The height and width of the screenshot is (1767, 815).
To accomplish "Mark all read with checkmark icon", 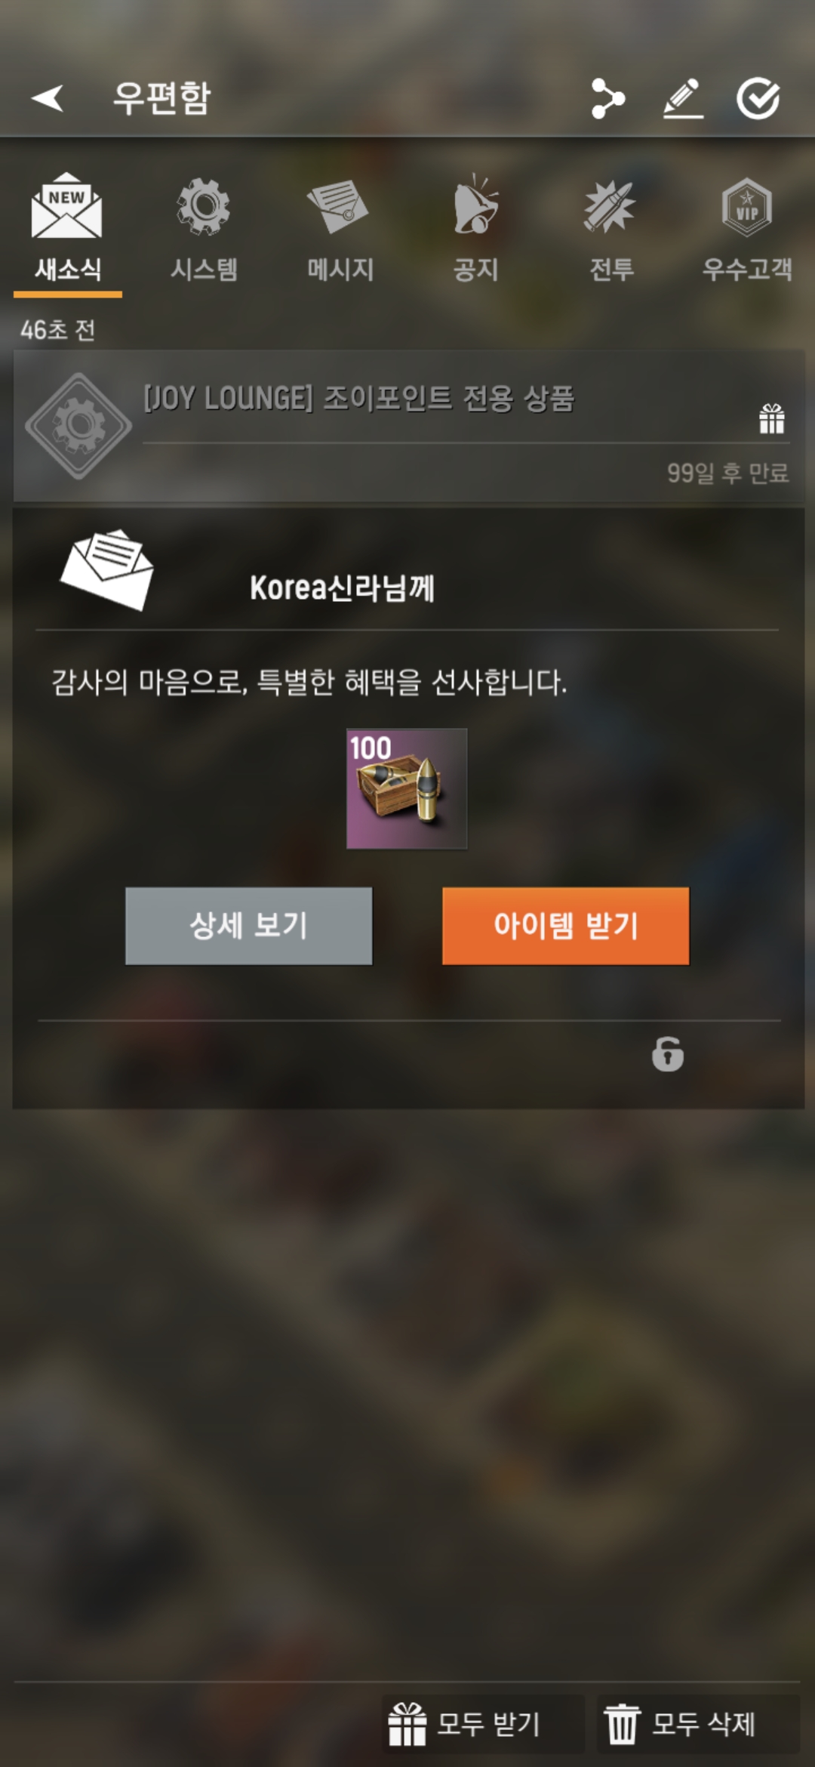I will 758,99.
